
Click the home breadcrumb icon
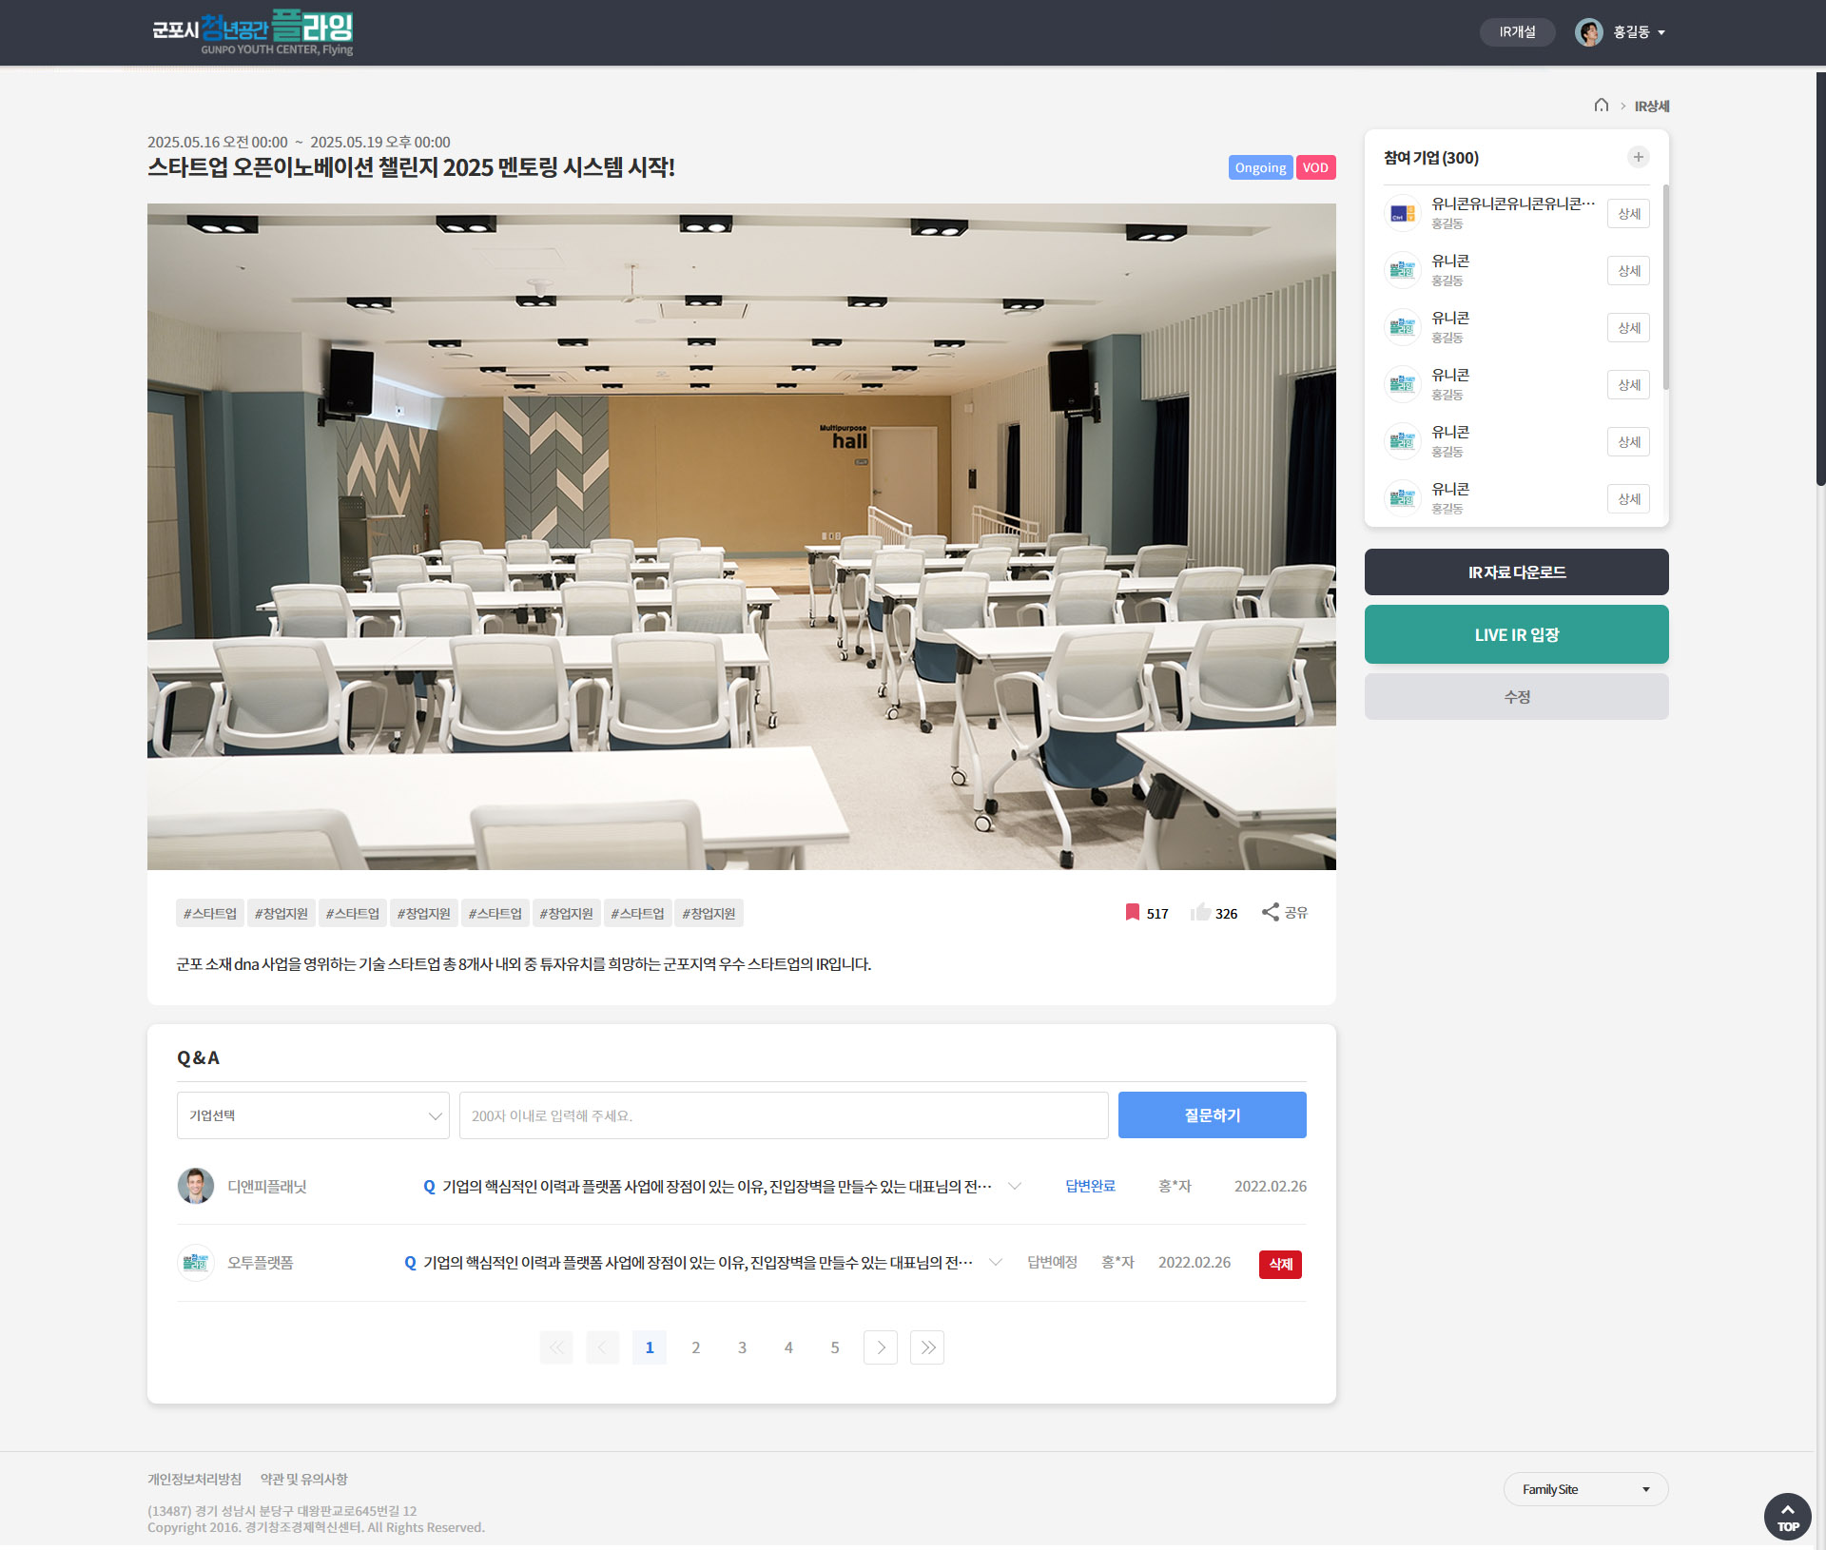pos(1602,106)
